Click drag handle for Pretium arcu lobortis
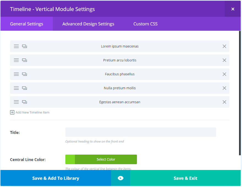 [x=16, y=60]
